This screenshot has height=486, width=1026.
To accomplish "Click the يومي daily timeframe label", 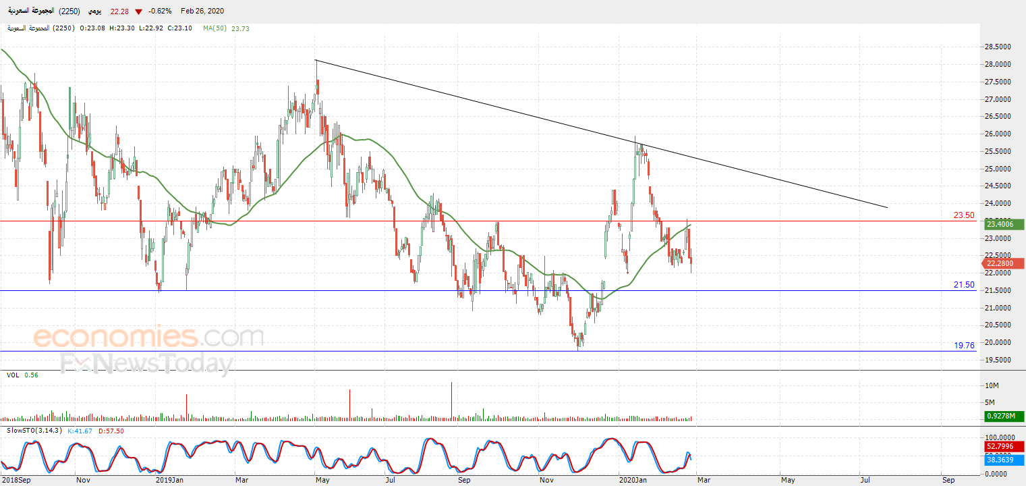I will [x=94, y=11].
